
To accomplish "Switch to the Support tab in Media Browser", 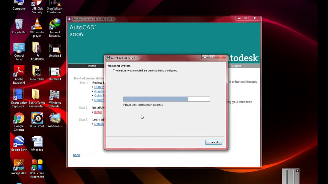I will (236, 66).
